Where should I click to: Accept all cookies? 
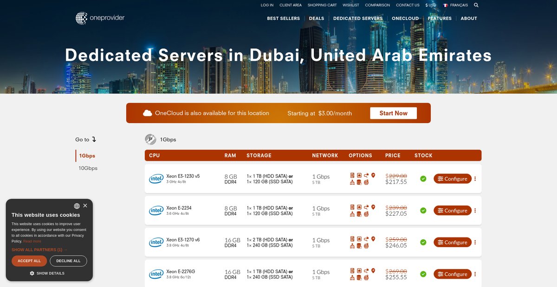29,261
